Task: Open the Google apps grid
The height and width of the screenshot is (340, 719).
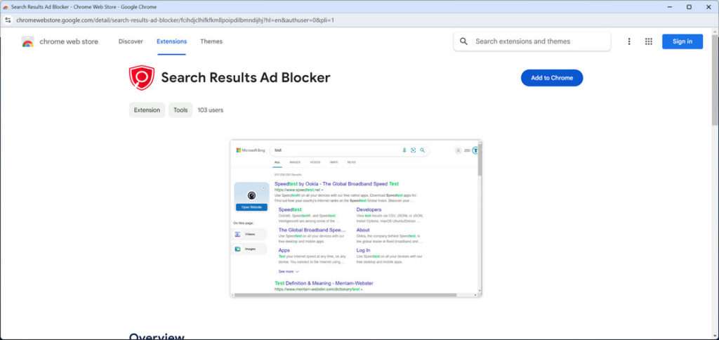Action: point(648,41)
